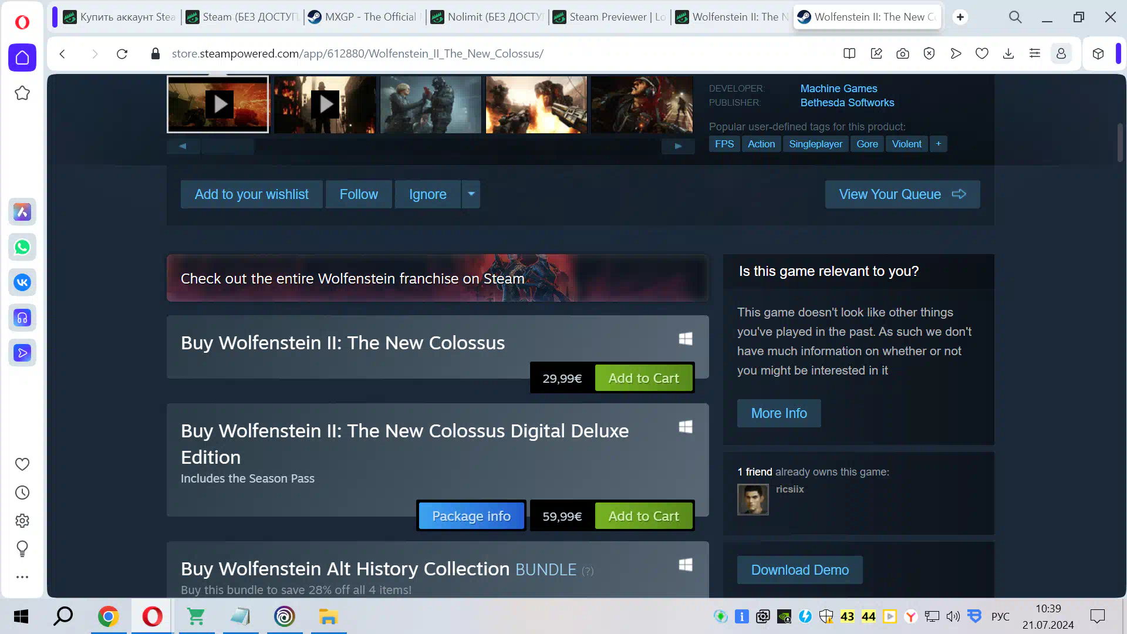Viewport: 1127px width, 634px height.
Task: Take a snapshot with camera icon
Action: click(903, 54)
